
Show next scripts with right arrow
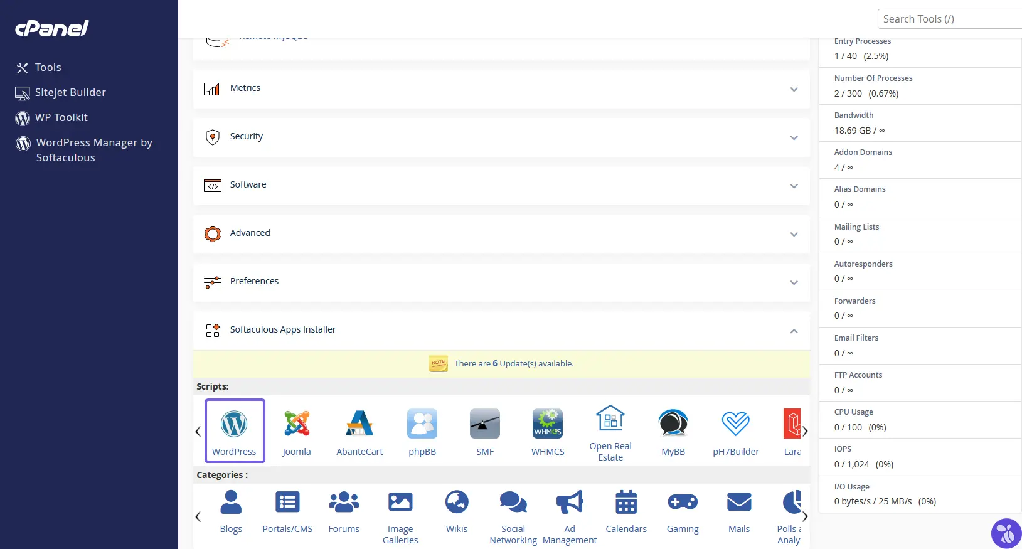tap(805, 431)
